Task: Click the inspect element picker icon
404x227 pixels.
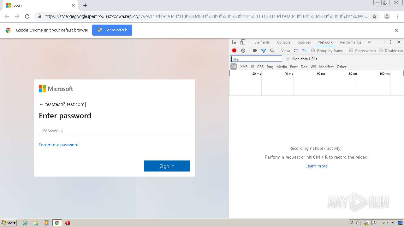Action: [234, 42]
